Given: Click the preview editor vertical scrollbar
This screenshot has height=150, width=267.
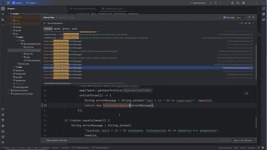Looking at the screenshot, I should tap(256, 123).
